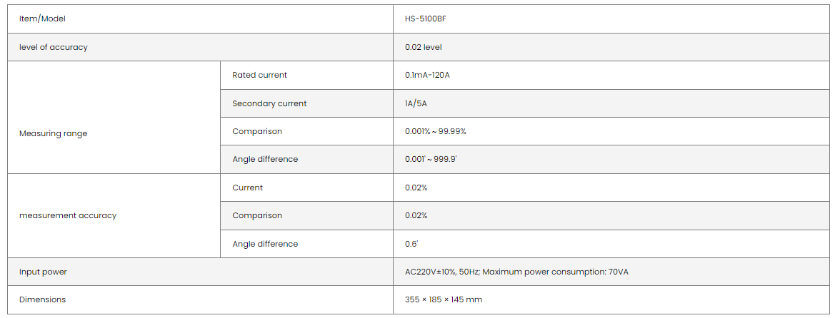Click the Input power label
Image resolution: width=840 pixels, height=318 pixels.
pos(43,272)
